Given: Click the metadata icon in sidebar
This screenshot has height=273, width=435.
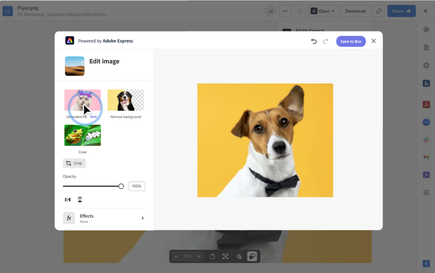Looking at the screenshot, I should coord(427,65).
